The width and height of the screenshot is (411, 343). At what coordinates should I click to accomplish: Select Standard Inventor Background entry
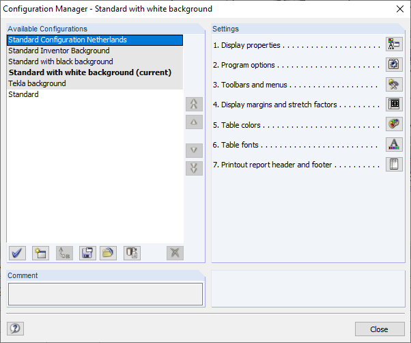click(95, 51)
